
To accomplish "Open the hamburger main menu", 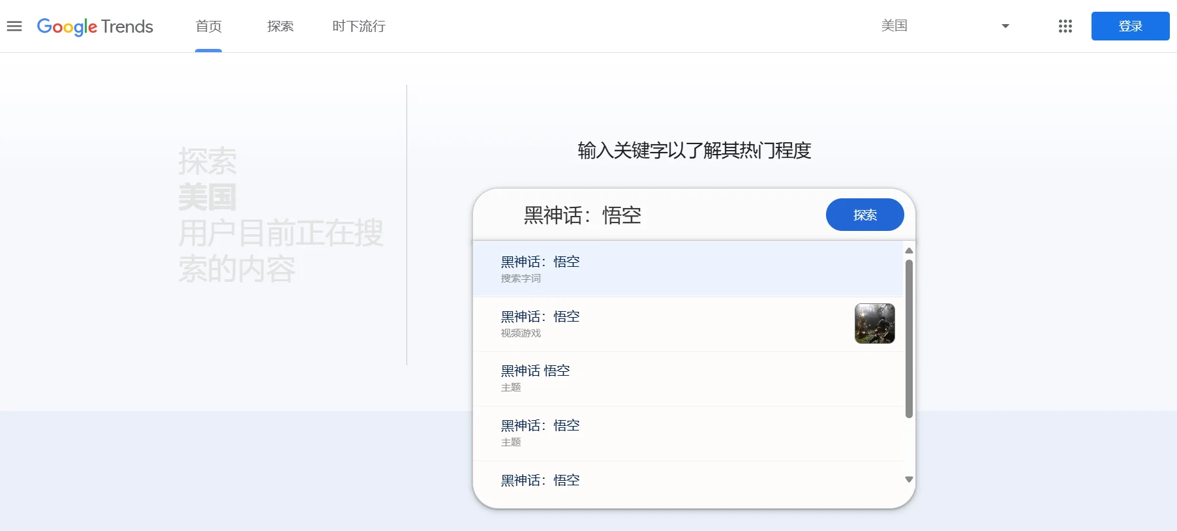I will coord(14,26).
